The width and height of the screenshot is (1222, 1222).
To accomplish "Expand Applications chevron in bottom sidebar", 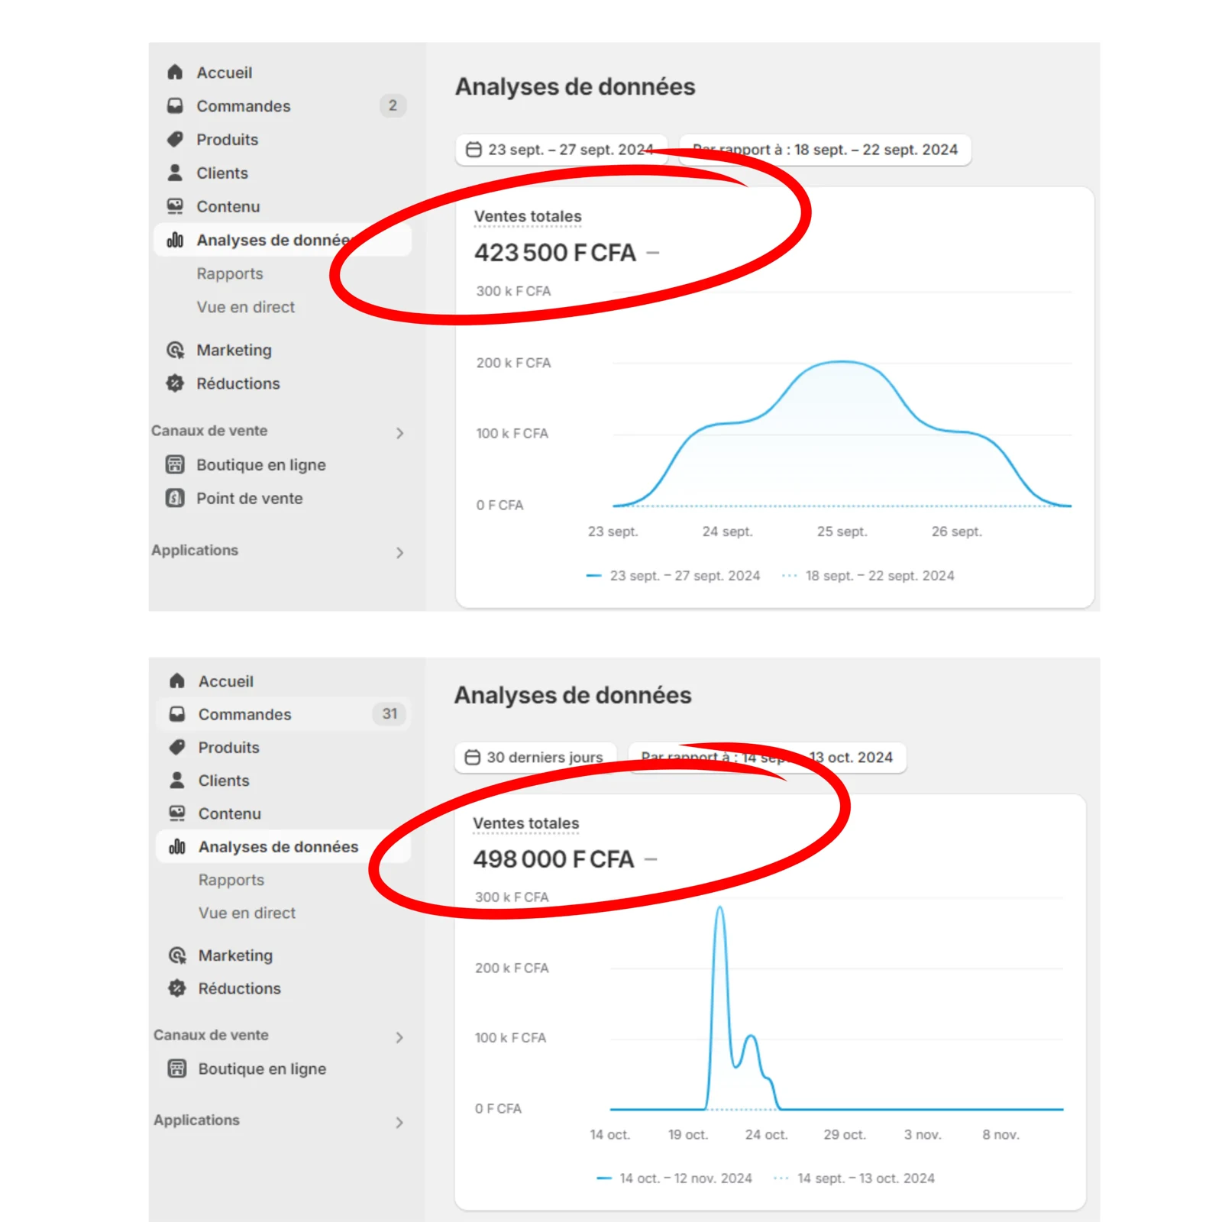I will point(399,1122).
